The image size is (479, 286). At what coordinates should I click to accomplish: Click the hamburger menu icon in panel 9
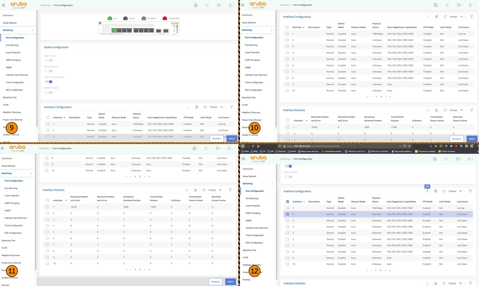[x=4, y=5]
